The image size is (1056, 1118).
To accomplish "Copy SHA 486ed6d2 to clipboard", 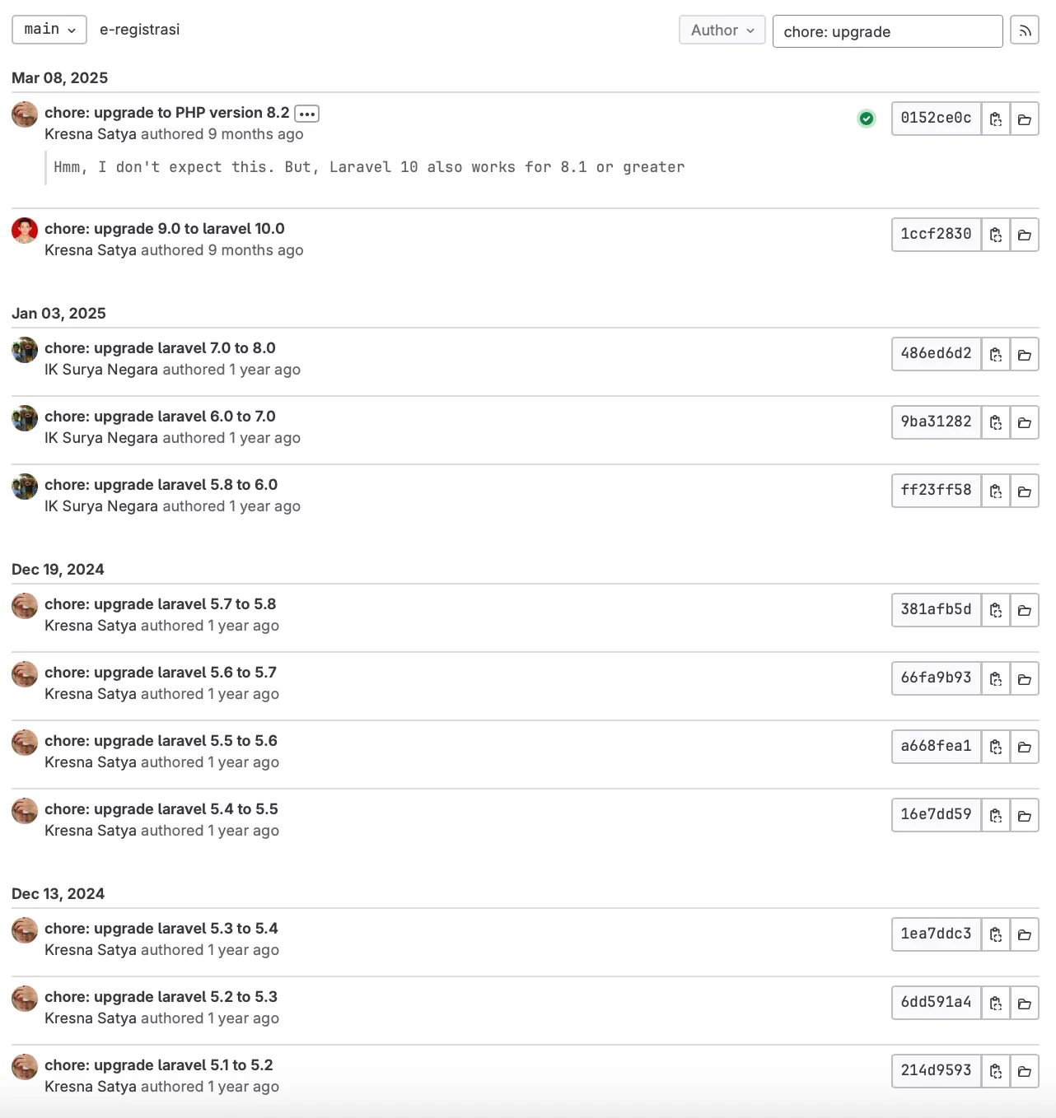I will pos(995,354).
